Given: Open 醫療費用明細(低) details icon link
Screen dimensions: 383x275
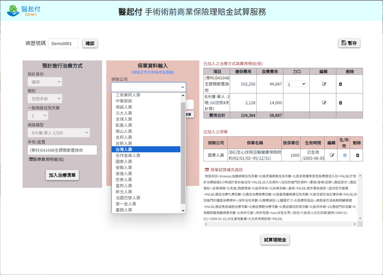Looking at the screenshot, I should tap(46, 159).
